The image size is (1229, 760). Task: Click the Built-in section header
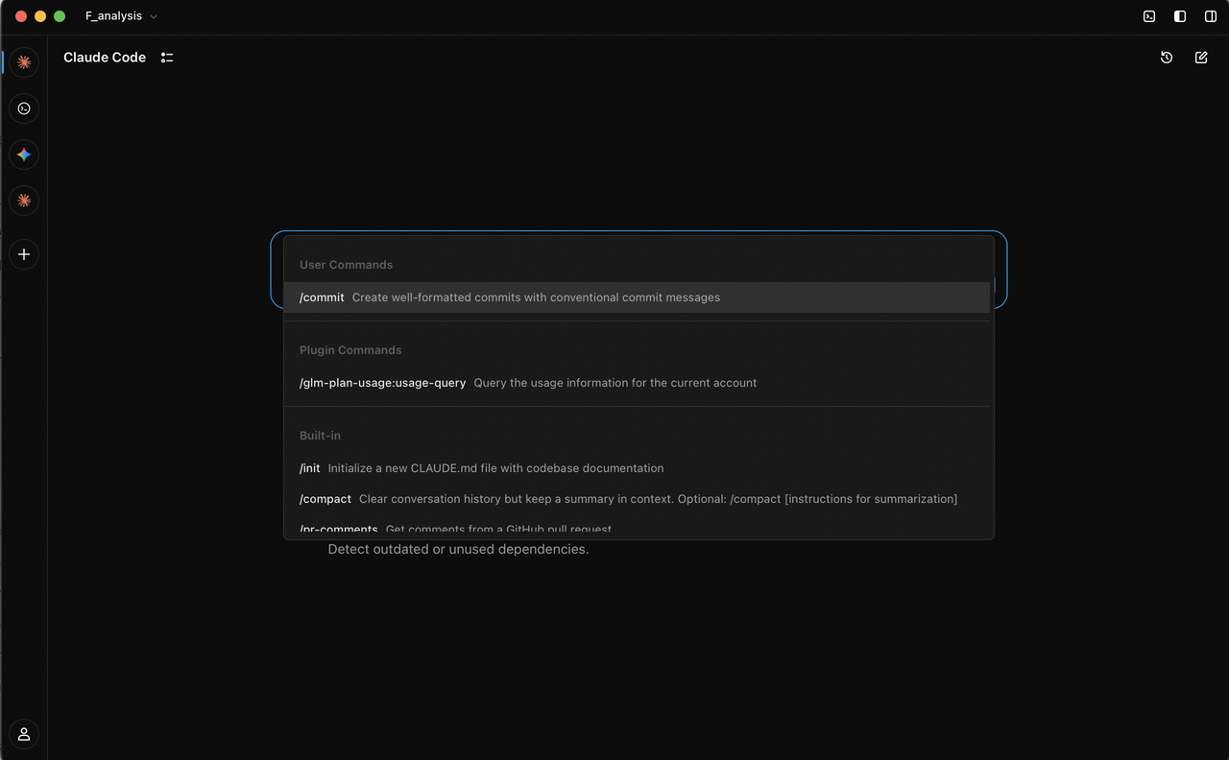(x=320, y=436)
